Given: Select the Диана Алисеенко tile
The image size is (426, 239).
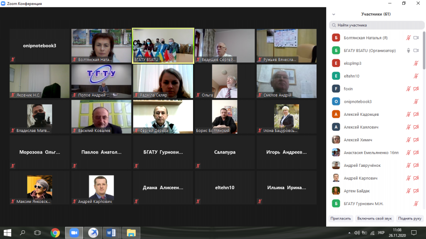Looking at the screenshot, I should pyautogui.click(x=163, y=188).
